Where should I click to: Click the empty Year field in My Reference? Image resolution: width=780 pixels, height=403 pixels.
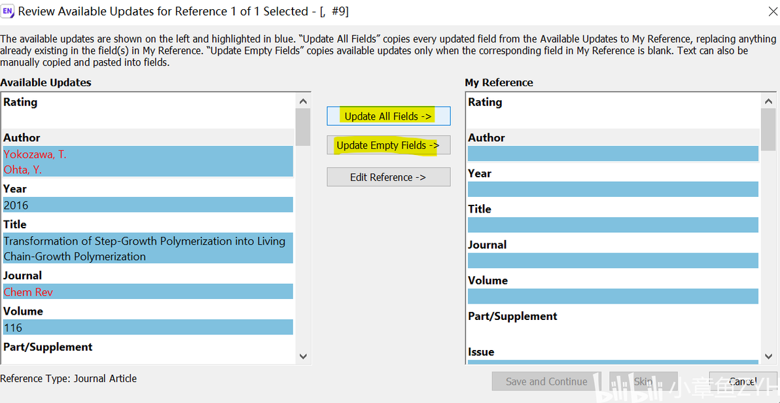612,189
